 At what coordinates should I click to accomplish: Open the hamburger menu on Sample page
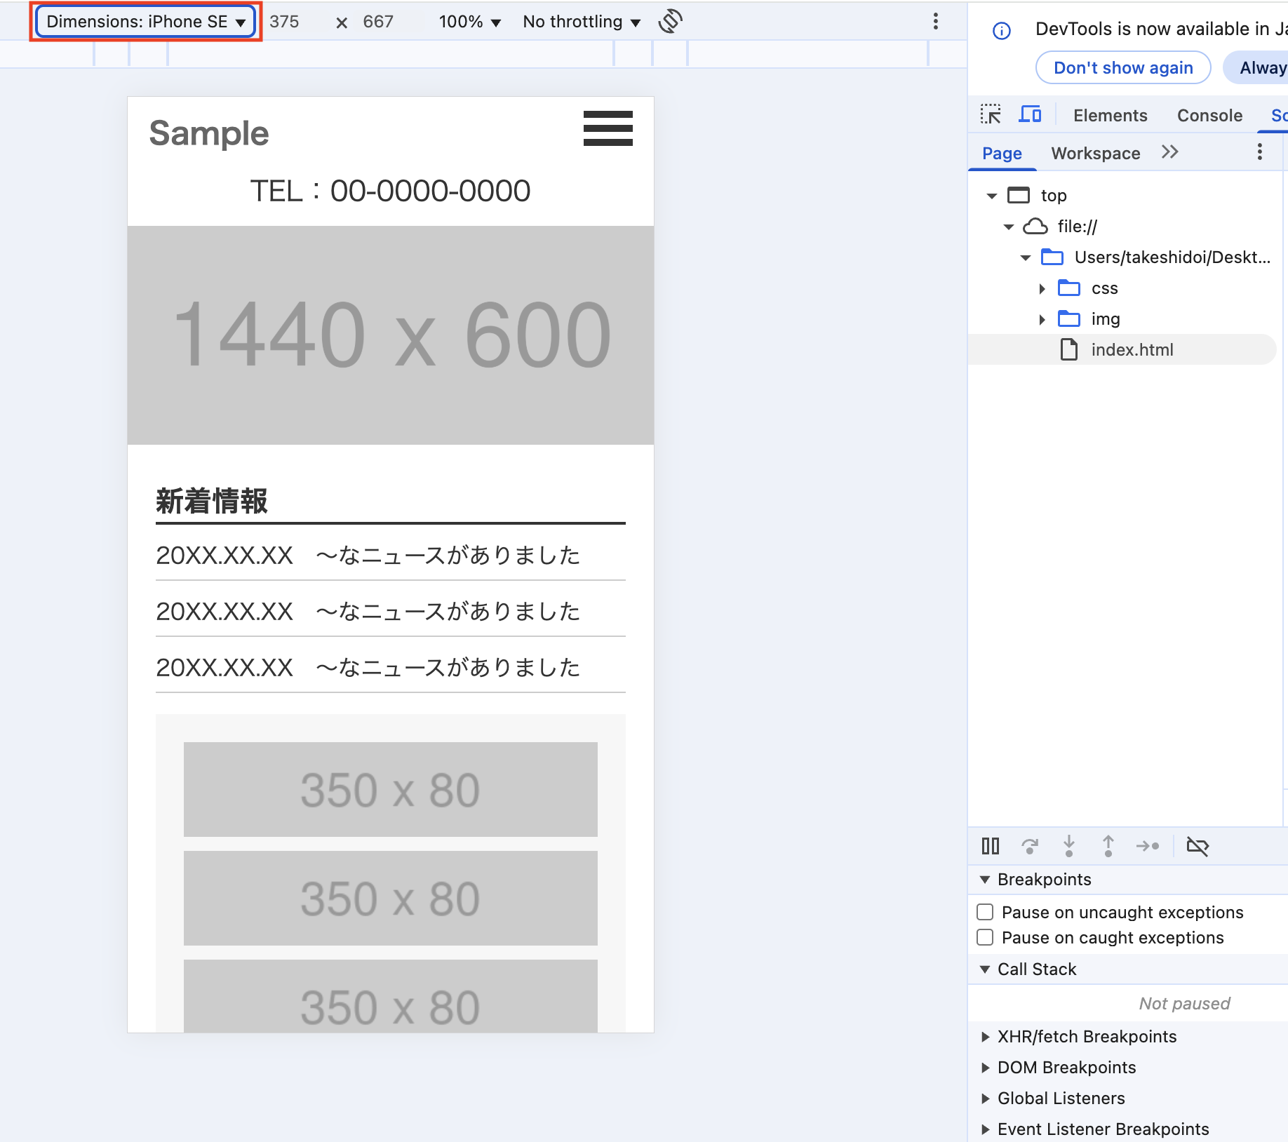point(608,128)
